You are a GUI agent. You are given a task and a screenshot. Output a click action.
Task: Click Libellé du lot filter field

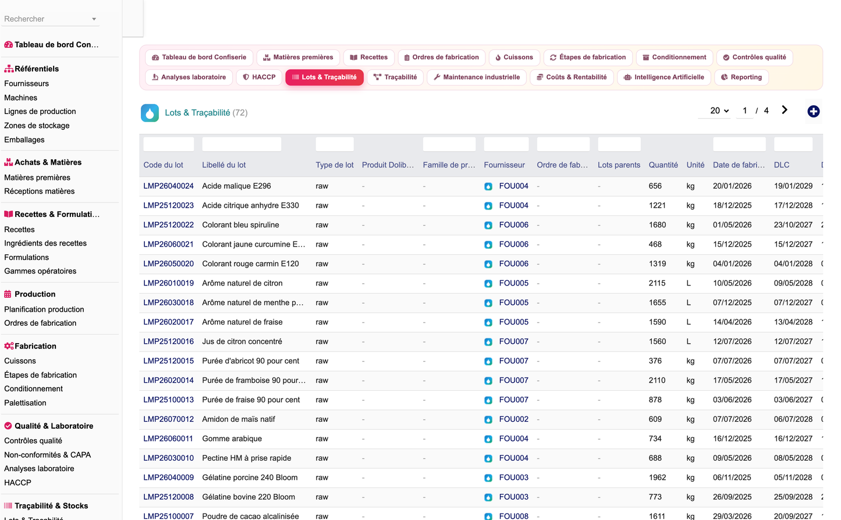click(242, 144)
